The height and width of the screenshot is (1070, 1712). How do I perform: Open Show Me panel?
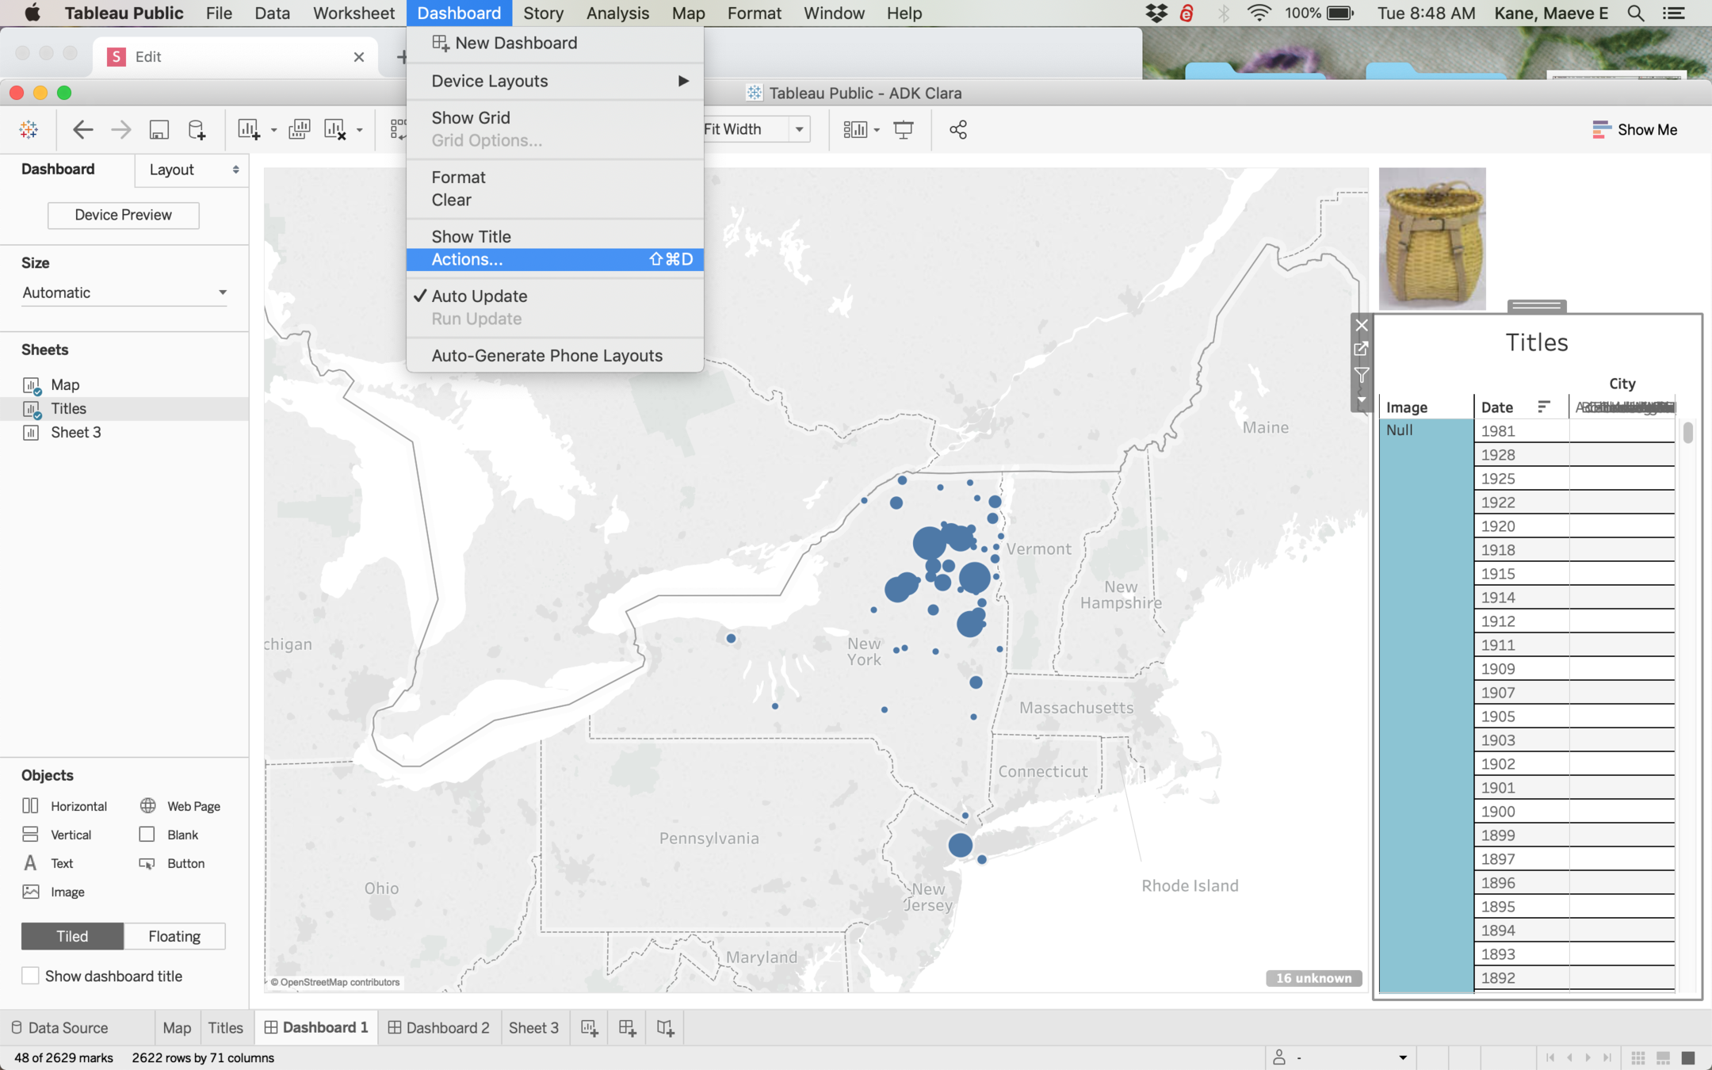pos(1634,129)
